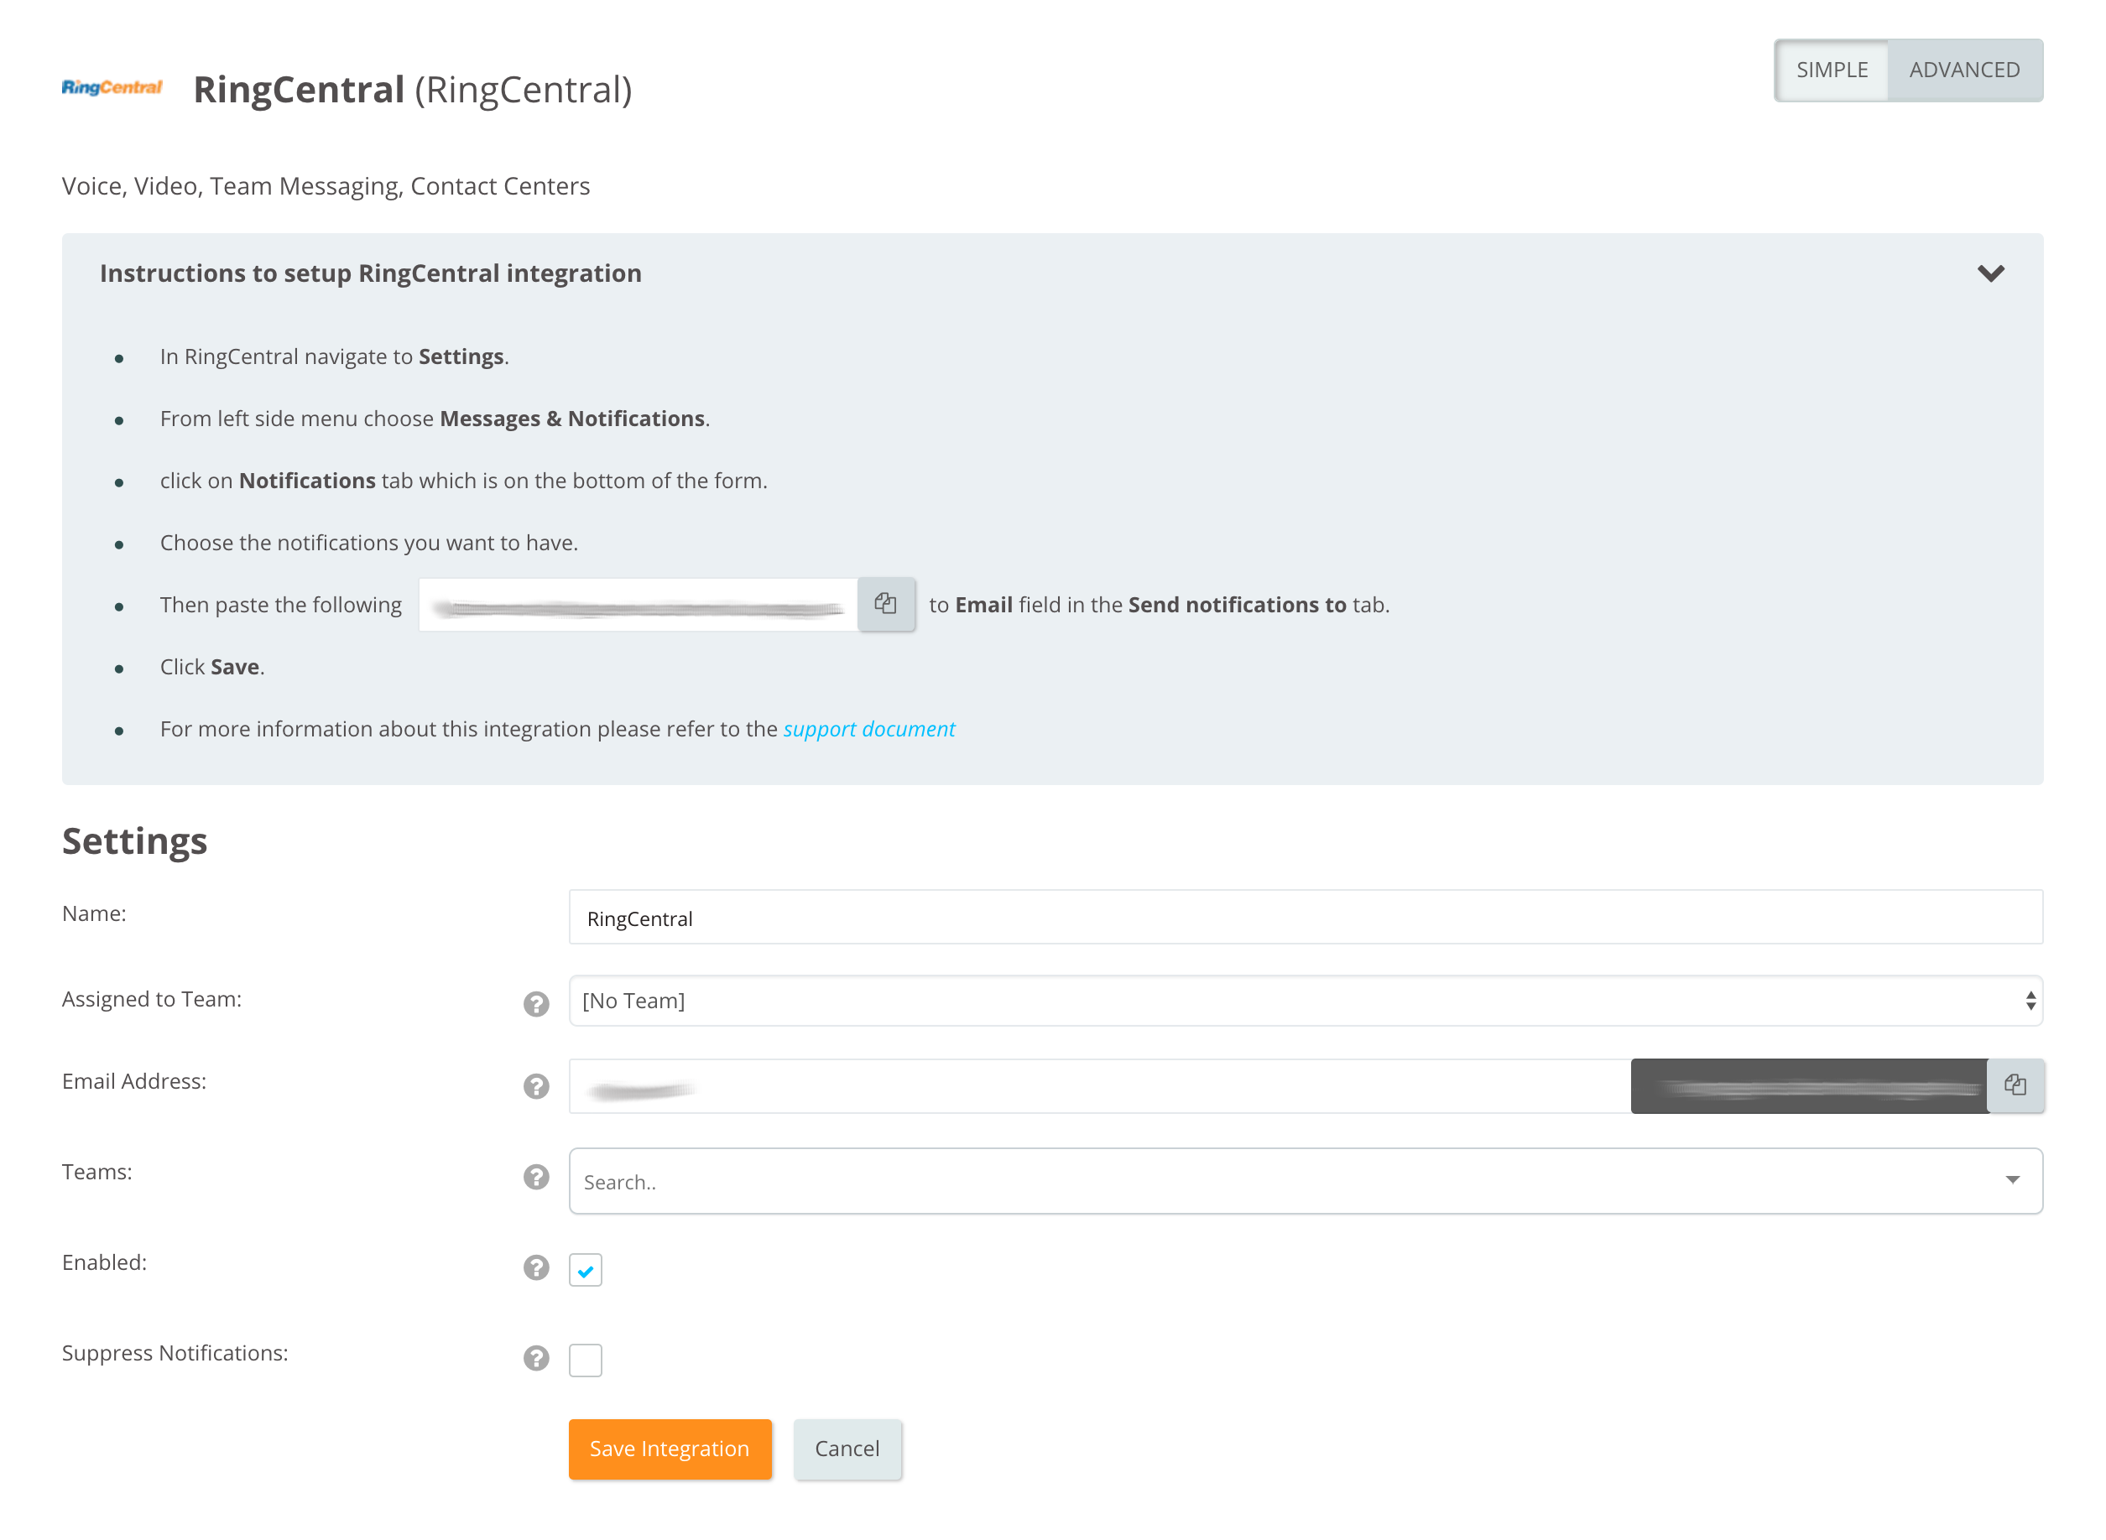
Task: Show help tooltip for Teams field
Action: pos(536,1178)
